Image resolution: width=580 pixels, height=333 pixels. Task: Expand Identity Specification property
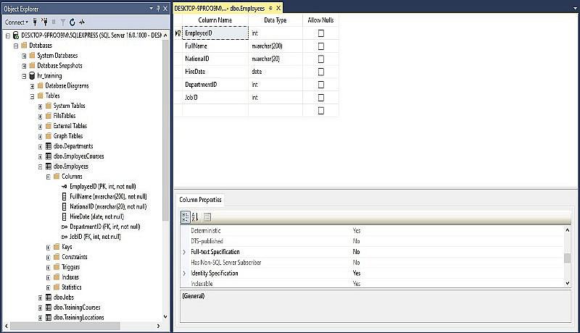click(184, 274)
